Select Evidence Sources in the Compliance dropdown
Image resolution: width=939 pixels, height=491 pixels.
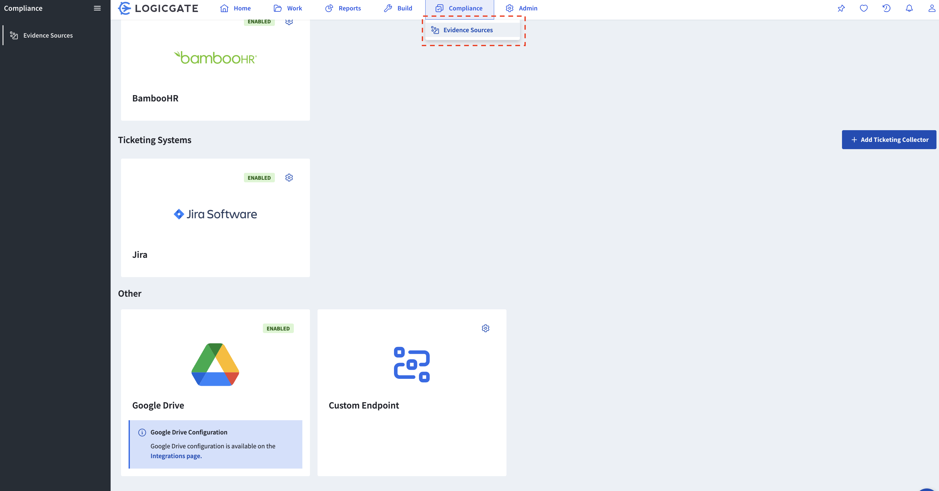pos(472,30)
